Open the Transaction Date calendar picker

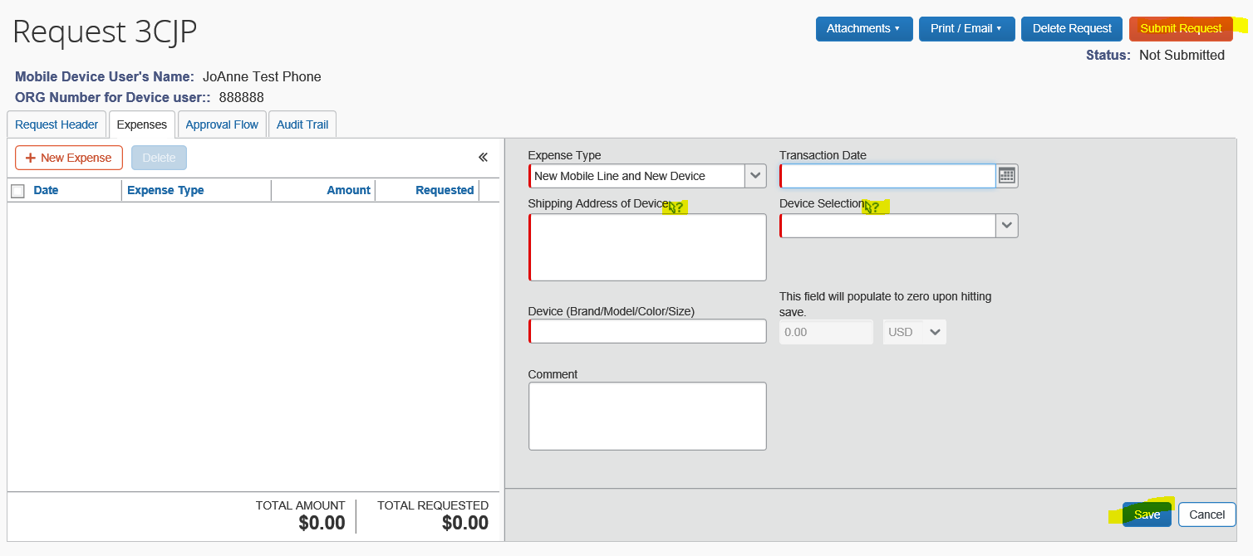tap(1007, 176)
